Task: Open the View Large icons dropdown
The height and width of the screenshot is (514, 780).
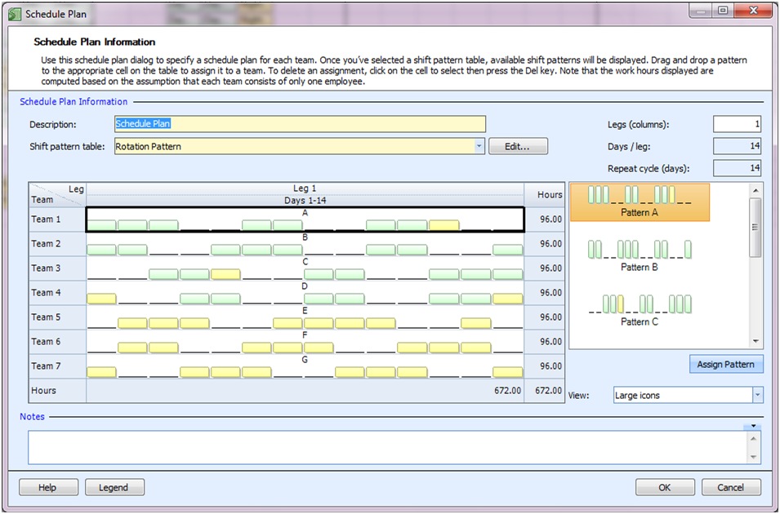Action: tap(757, 395)
